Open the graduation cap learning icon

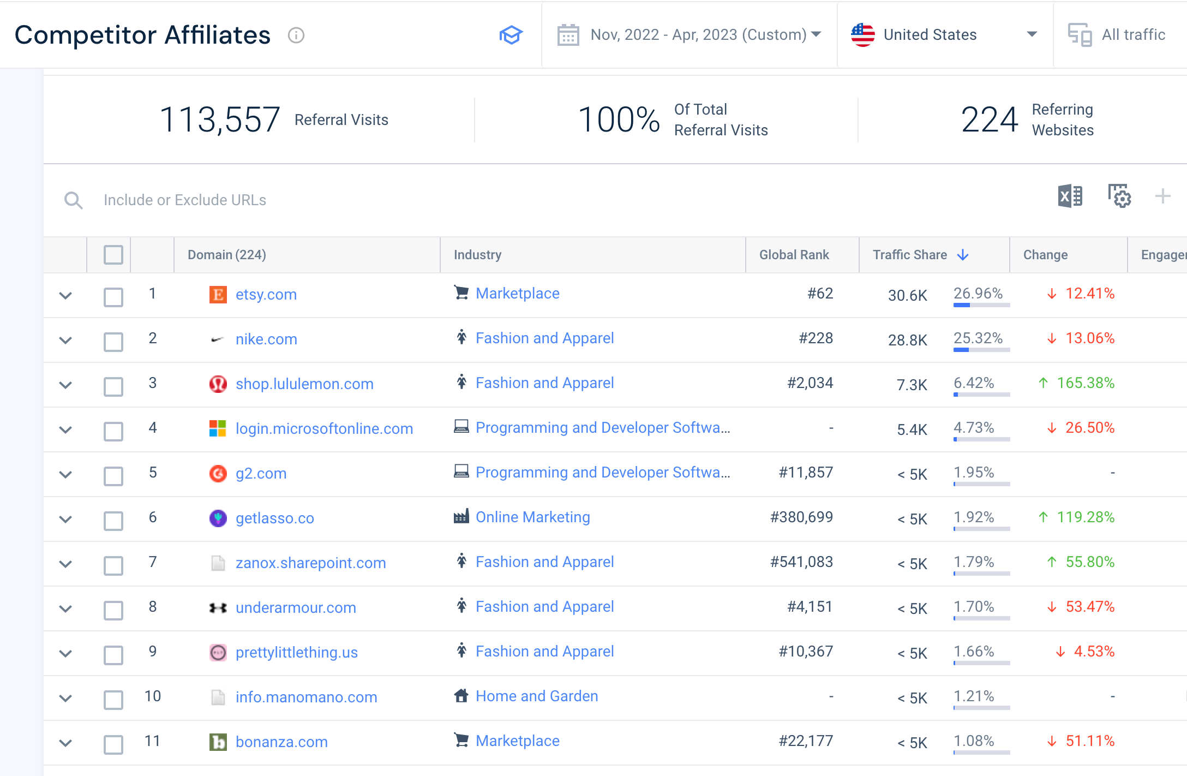tap(511, 35)
